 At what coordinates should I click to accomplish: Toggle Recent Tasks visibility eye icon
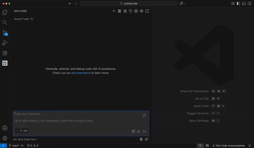(x=32, y=19)
